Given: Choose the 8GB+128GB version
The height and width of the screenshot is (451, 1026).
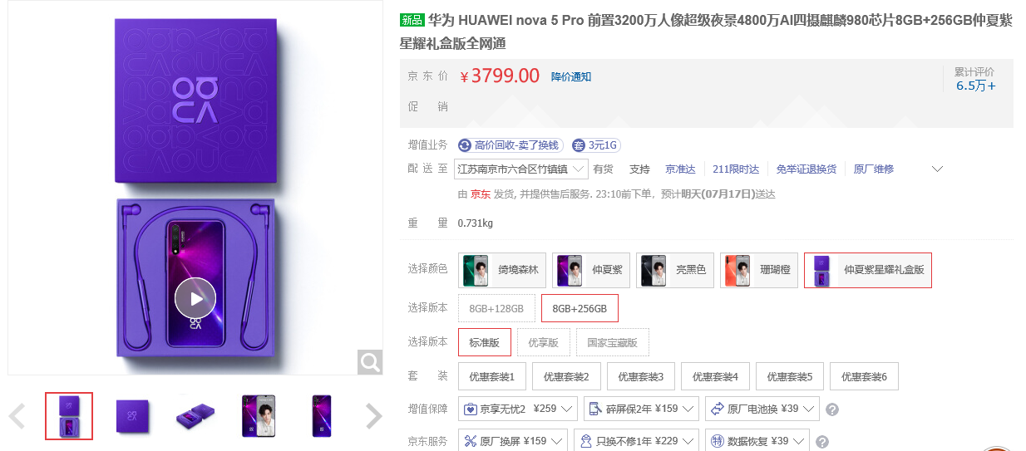Looking at the screenshot, I should (496, 308).
